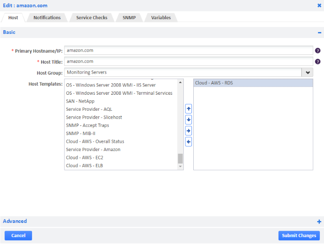Select SAN - NetApp template
Image resolution: width=324 pixels, height=244 pixels.
(121, 101)
